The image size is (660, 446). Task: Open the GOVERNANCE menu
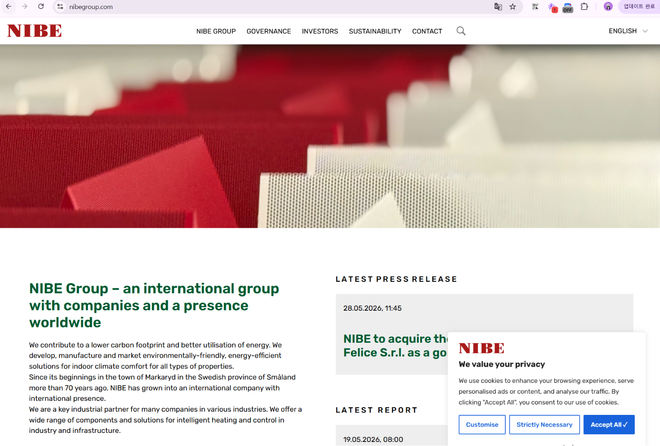click(x=269, y=31)
